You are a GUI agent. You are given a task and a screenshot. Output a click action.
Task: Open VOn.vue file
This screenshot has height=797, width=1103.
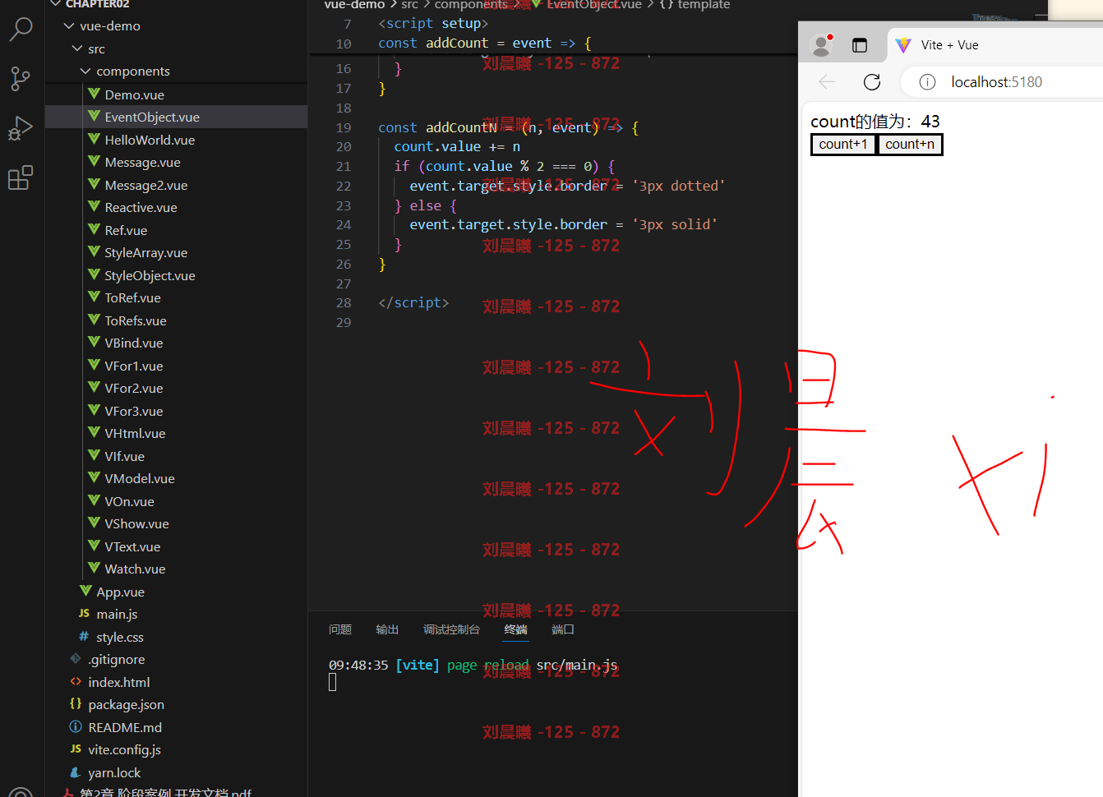(x=129, y=502)
